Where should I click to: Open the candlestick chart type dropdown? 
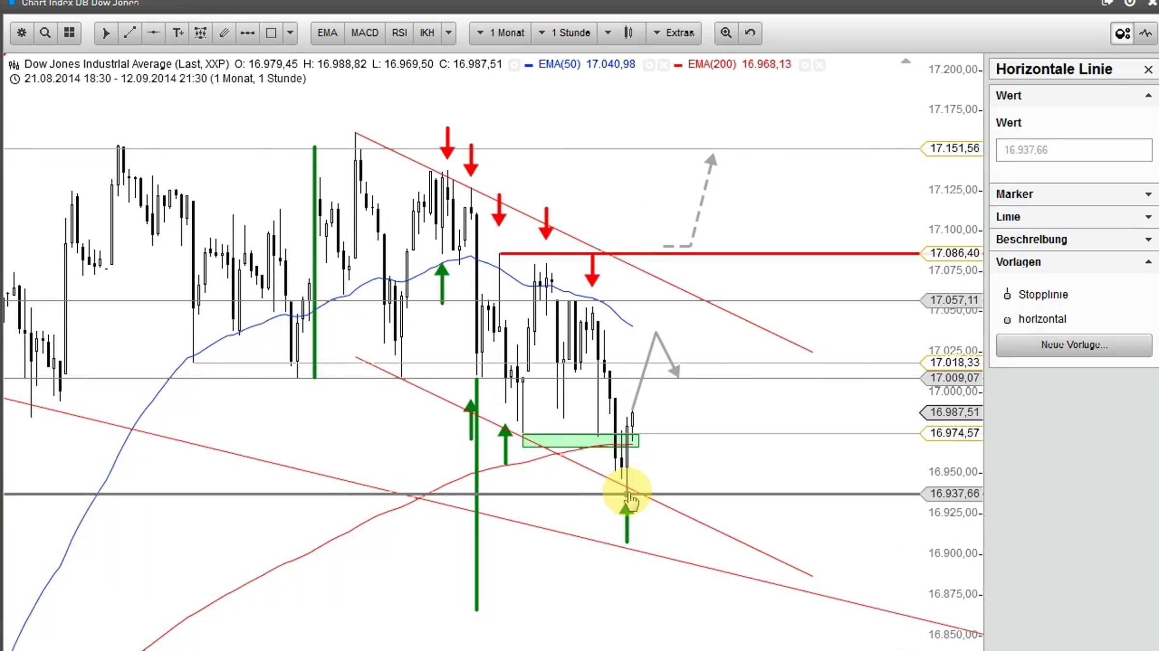click(x=622, y=33)
